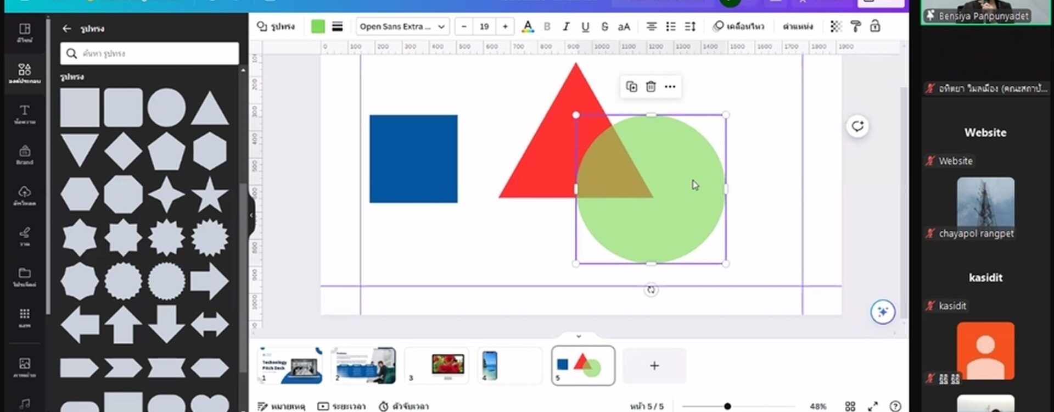The width and height of the screenshot is (1054, 412).
Task: Open page 3 thumbnail with the monitor
Action: click(x=436, y=365)
